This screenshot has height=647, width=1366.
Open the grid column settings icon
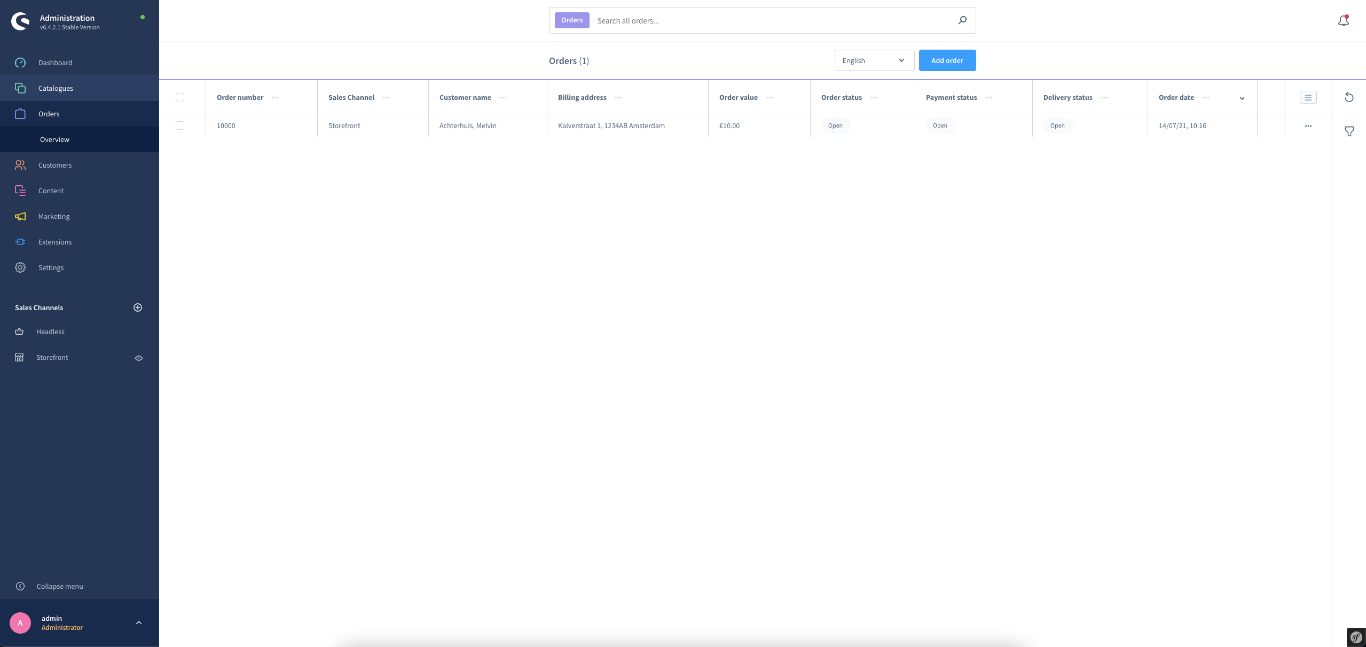(1308, 97)
